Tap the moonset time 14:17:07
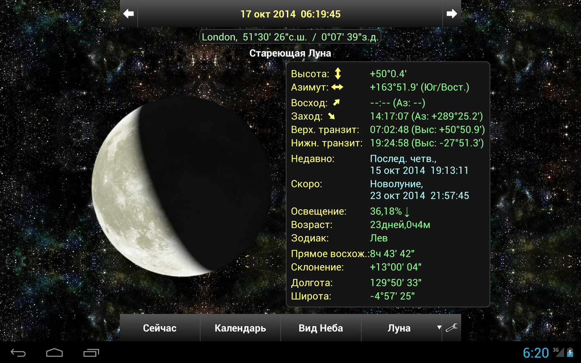The height and width of the screenshot is (363, 581). [x=426, y=116]
